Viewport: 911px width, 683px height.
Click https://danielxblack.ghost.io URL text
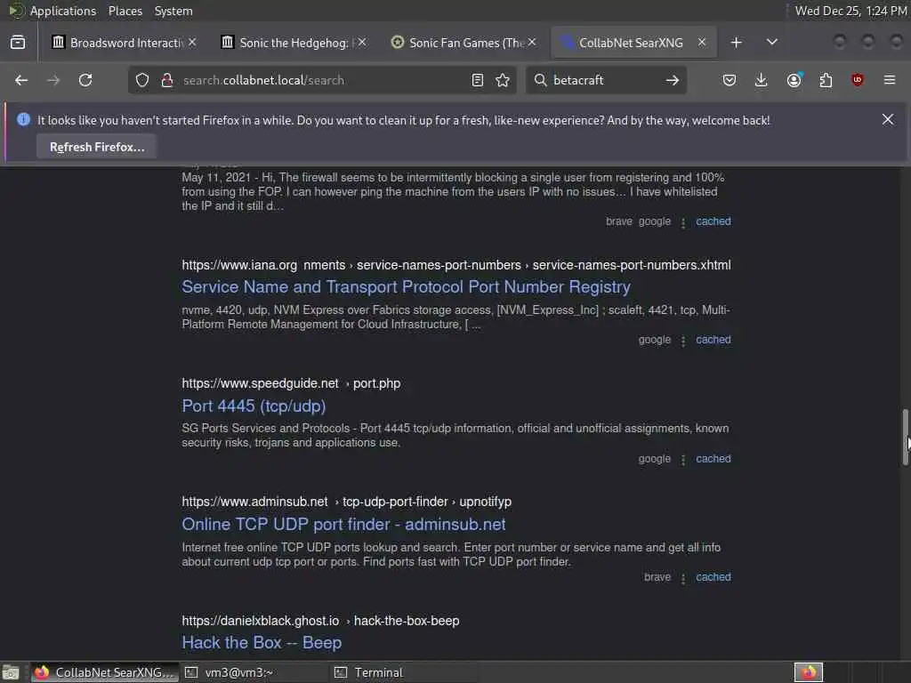tap(261, 621)
